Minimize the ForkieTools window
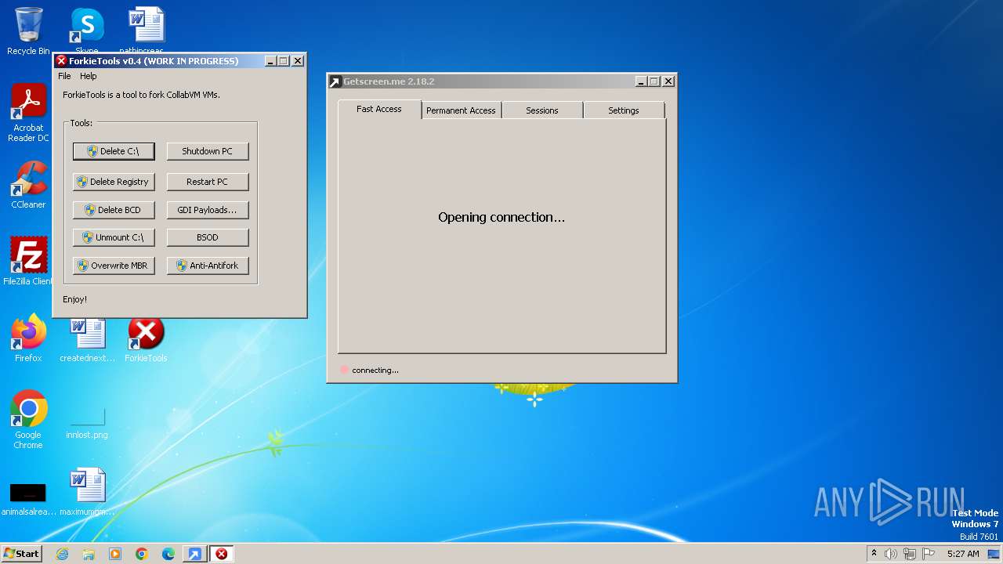Screen dimensions: 1003x564 (270, 61)
